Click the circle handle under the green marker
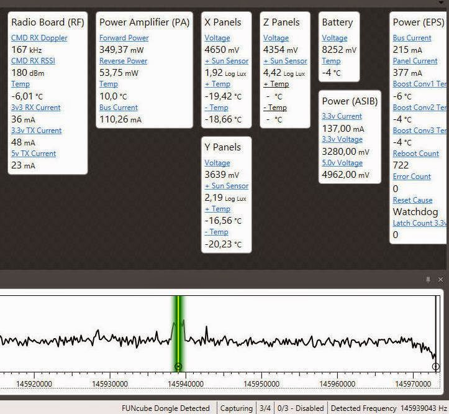 click(178, 366)
